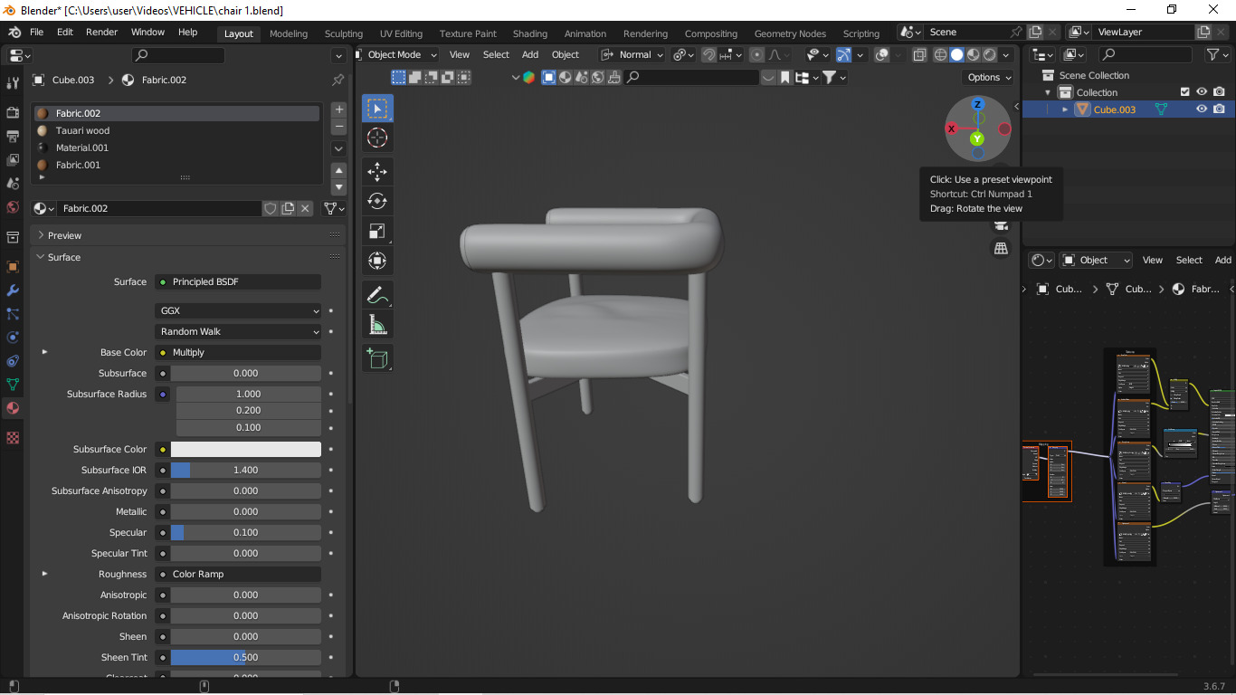This screenshot has height=695, width=1236.
Task: Switch to the Geometry Nodes workspace tab
Action: [x=790, y=33]
